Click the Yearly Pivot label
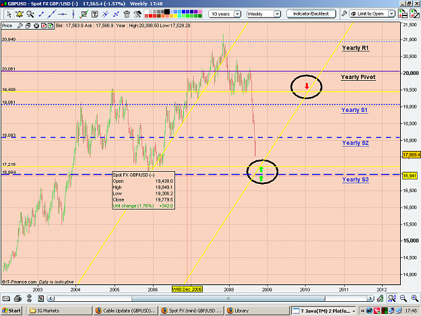This screenshot has width=421, height=316. tap(358, 77)
